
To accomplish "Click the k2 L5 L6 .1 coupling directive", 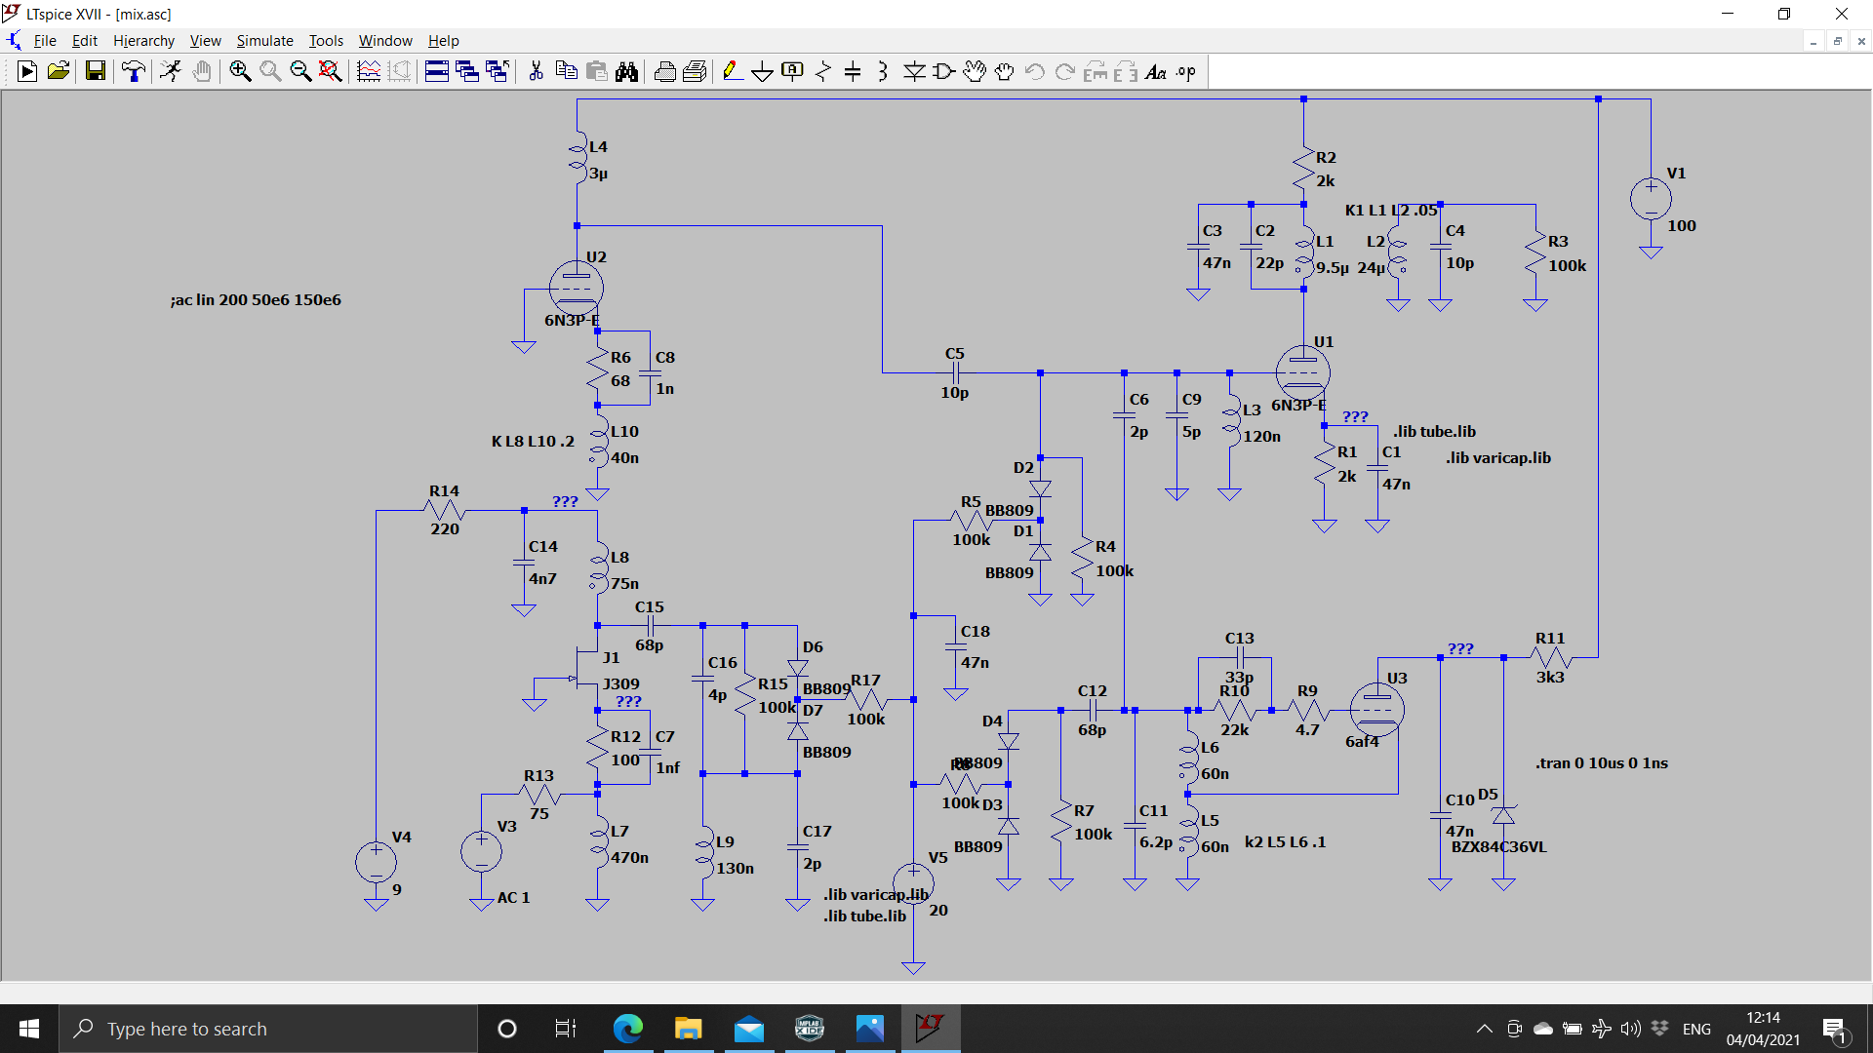I will coord(1285,841).
